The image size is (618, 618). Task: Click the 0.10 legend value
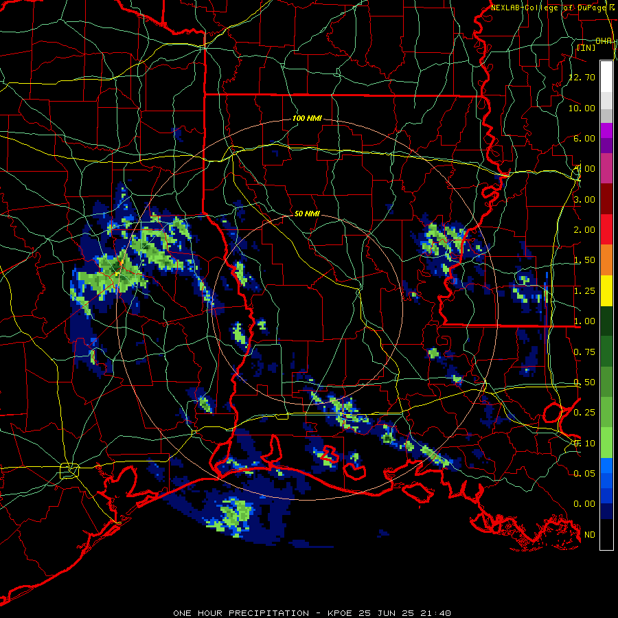point(584,444)
